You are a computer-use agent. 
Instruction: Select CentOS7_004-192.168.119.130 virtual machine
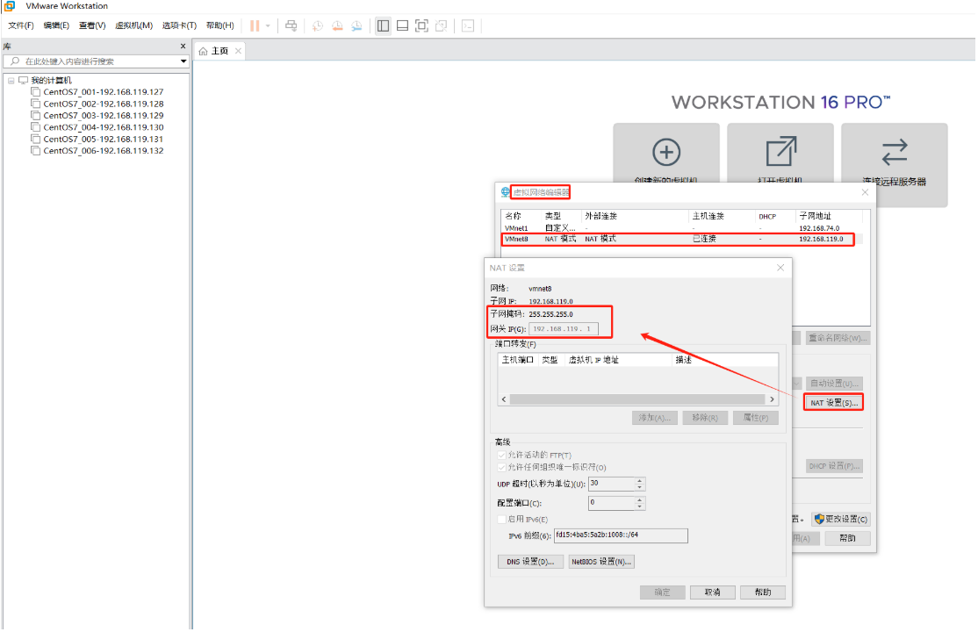(x=97, y=127)
